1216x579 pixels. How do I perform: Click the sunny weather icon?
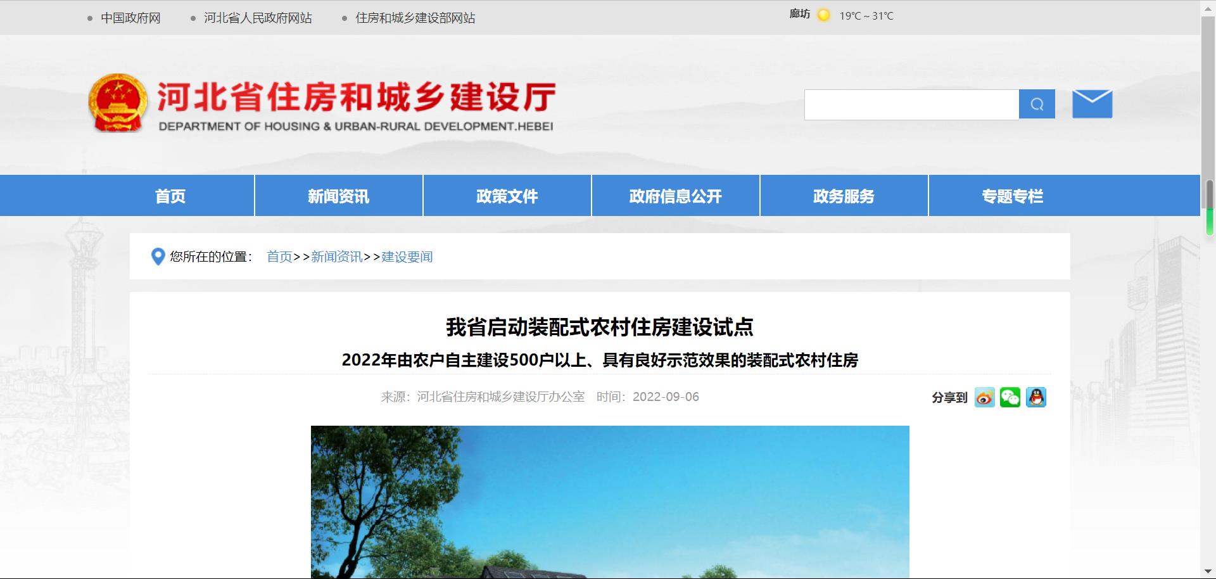823,15
